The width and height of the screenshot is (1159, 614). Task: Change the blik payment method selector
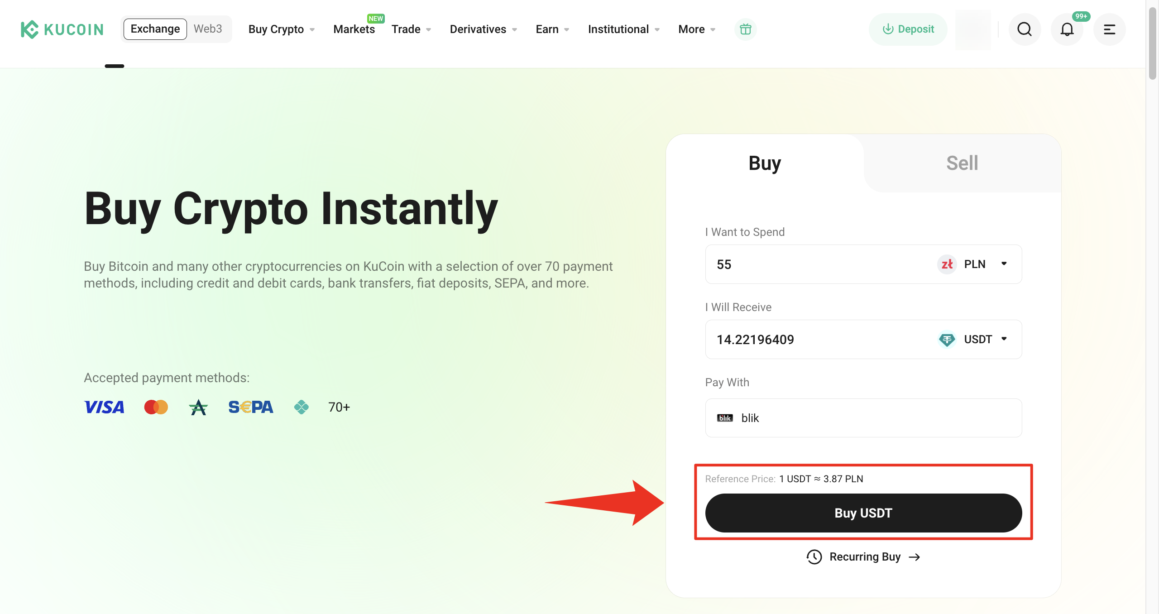pyautogui.click(x=863, y=417)
